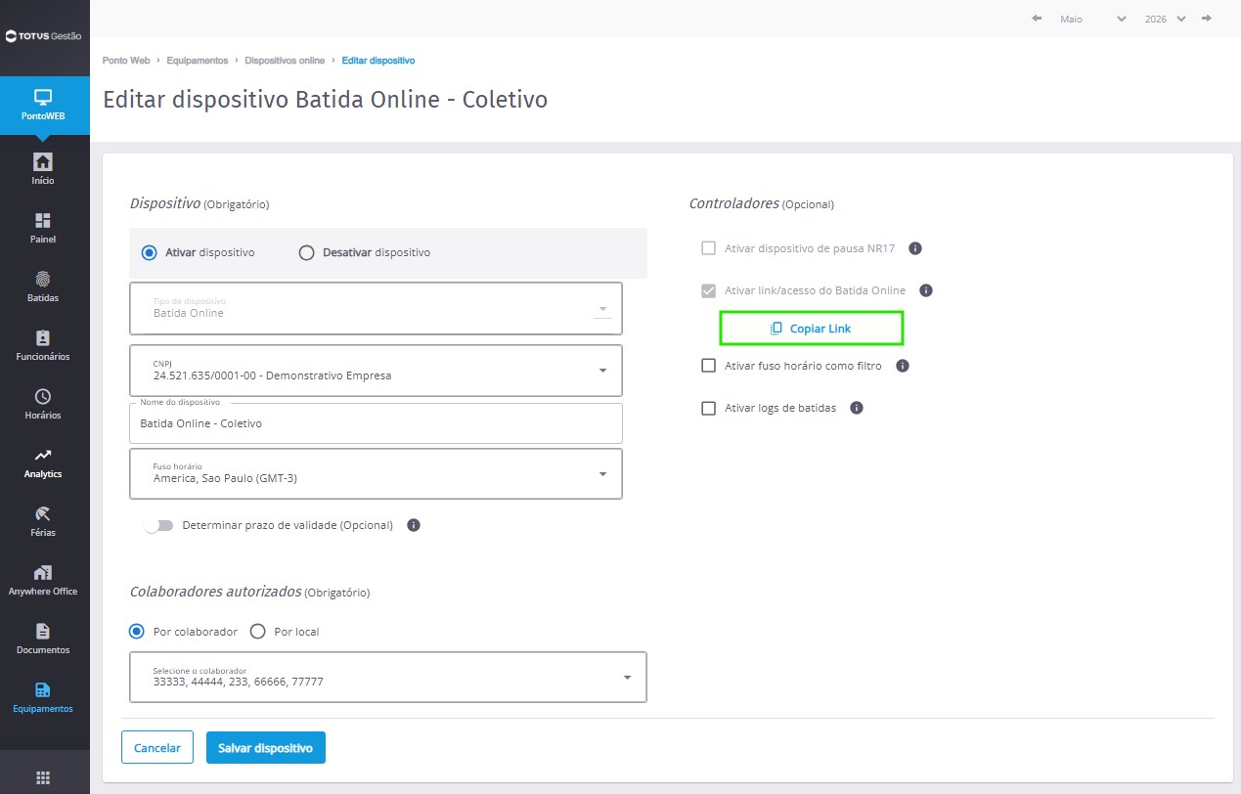The width and height of the screenshot is (1241, 794).
Task: Open Anywhere Office in sidebar
Action: click(44, 579)
